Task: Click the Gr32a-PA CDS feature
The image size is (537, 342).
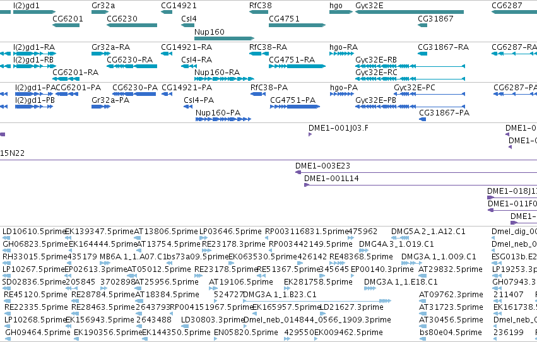Action: 101,107
